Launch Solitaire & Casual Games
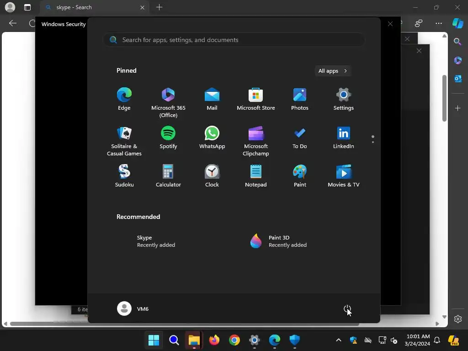The image size is (468, 351). pos(124,141)
